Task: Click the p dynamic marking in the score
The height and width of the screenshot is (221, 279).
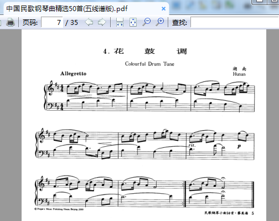Action: [239, 146]
